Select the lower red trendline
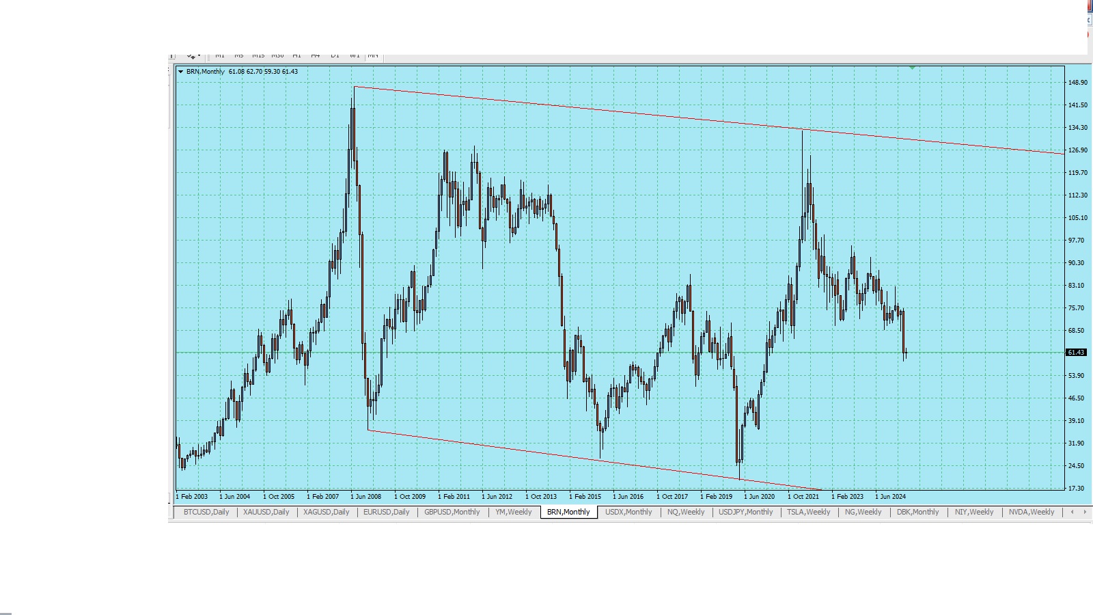The width and height of the screenshot is (1093, 615). tap(546, 453)
